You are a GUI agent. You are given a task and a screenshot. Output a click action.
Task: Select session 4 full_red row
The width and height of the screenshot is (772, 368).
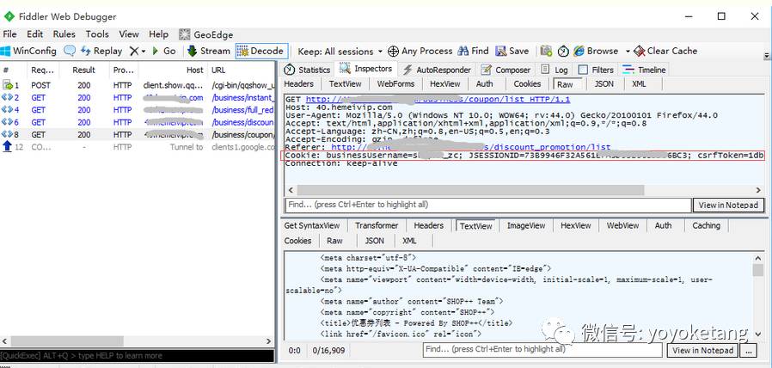[x=138, y=110]
